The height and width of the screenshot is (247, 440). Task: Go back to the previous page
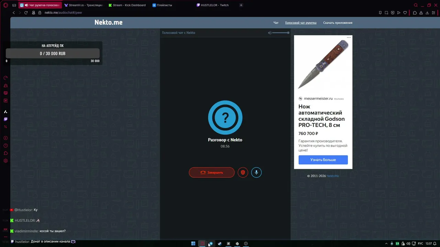click(14, 13)
